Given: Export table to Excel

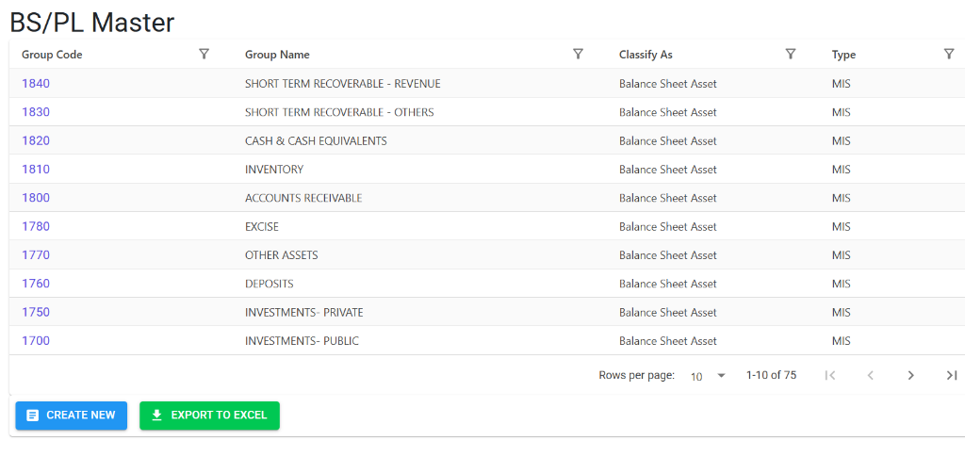Looking at the screenshot, I should click(209, 416).
